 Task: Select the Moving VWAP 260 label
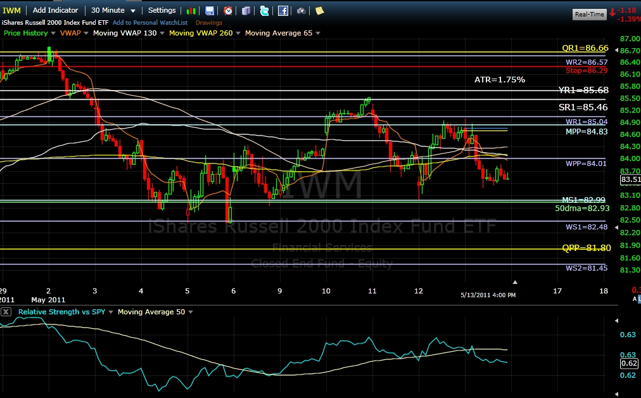click(x=201, y=33)
